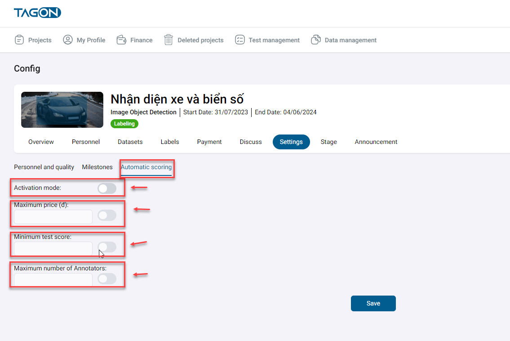Screen dimensions: 510x341
Task: Toggle the Activation mode switch
Action: pos(107,188)
